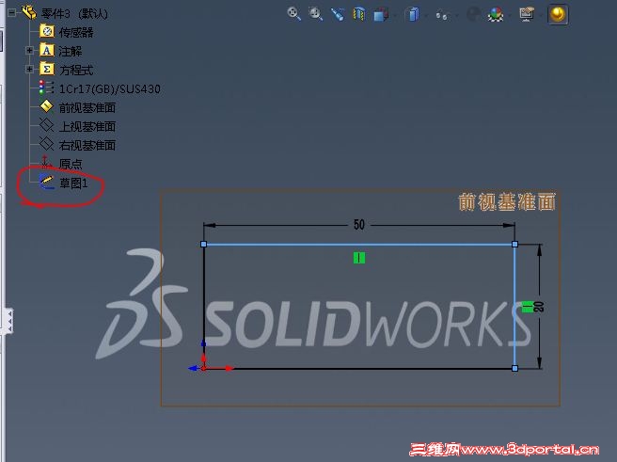The width and height of the screenshot is (617, 462).
Task: Expand the Display Style dropdown arrow
Action: [427, 16]
